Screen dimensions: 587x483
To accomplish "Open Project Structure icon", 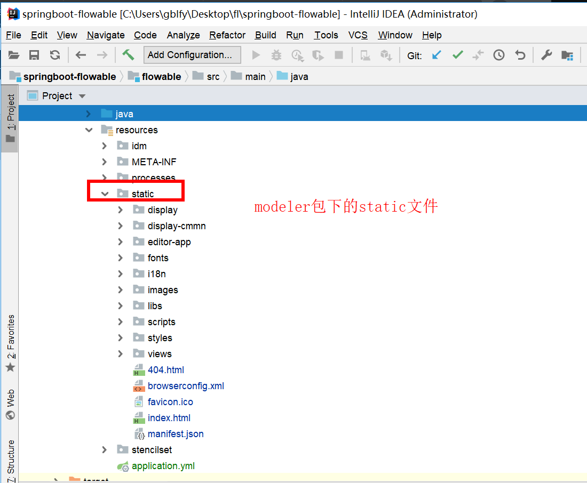I will (567, 55).
